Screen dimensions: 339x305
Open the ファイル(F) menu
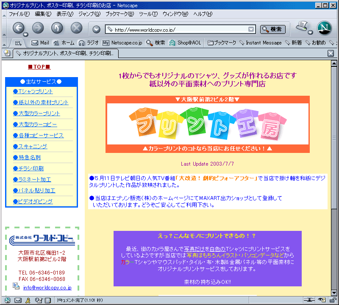19,14
